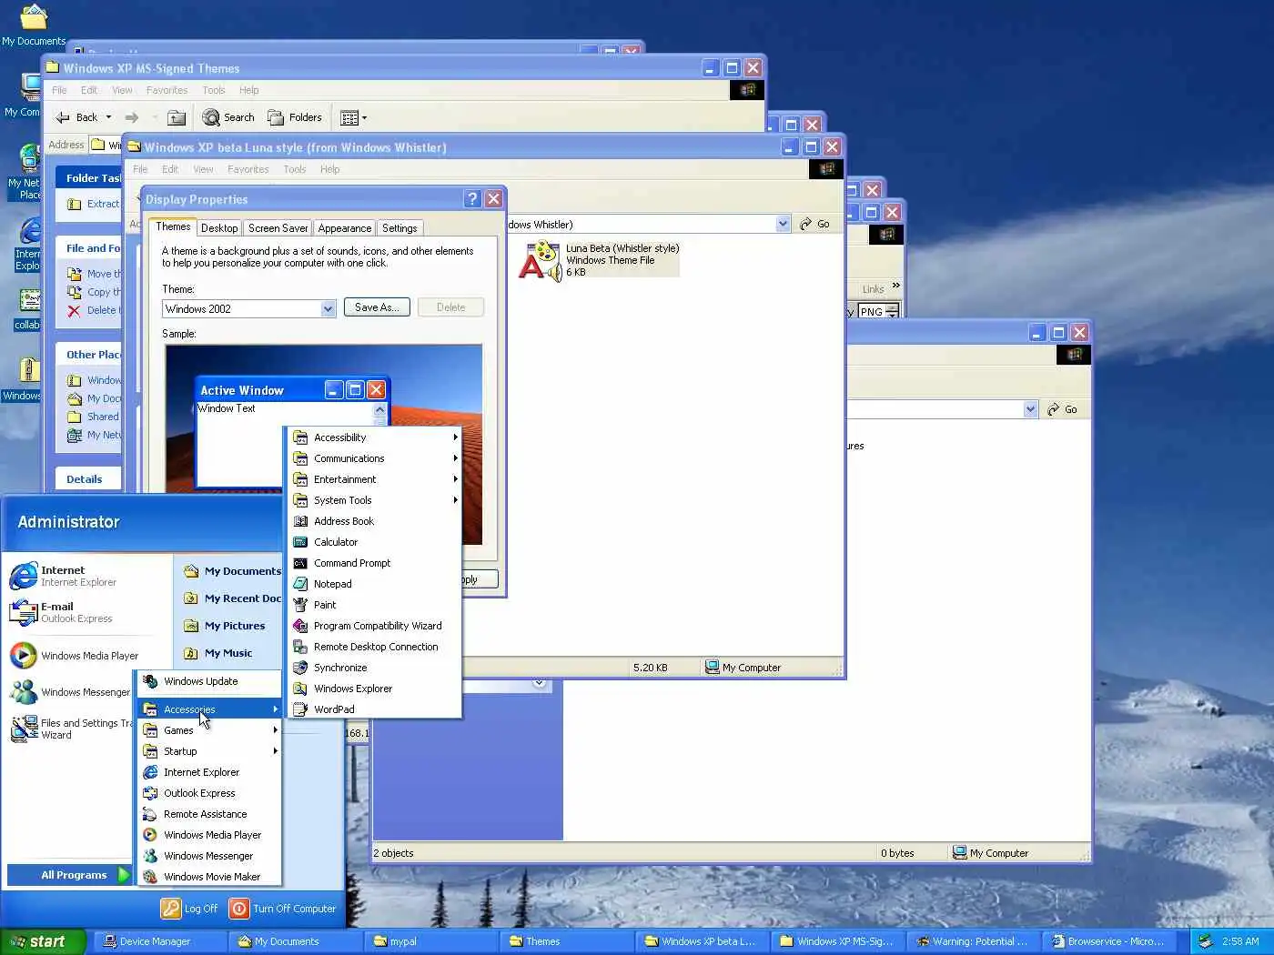Click the Warning: Potential taskbar button
This screenshot has width=1274, height=955.
[975, 941]
